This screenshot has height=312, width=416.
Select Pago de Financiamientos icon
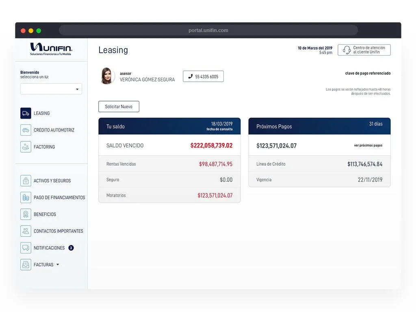25,197
